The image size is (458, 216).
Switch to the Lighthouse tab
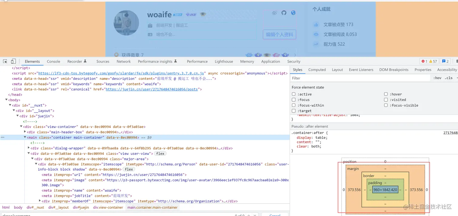point(224,61)
